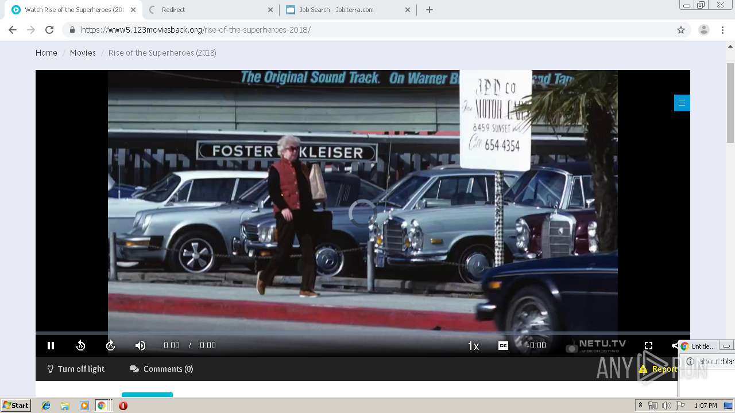Bookmark this page with star
735x413 pixels.
681,30
